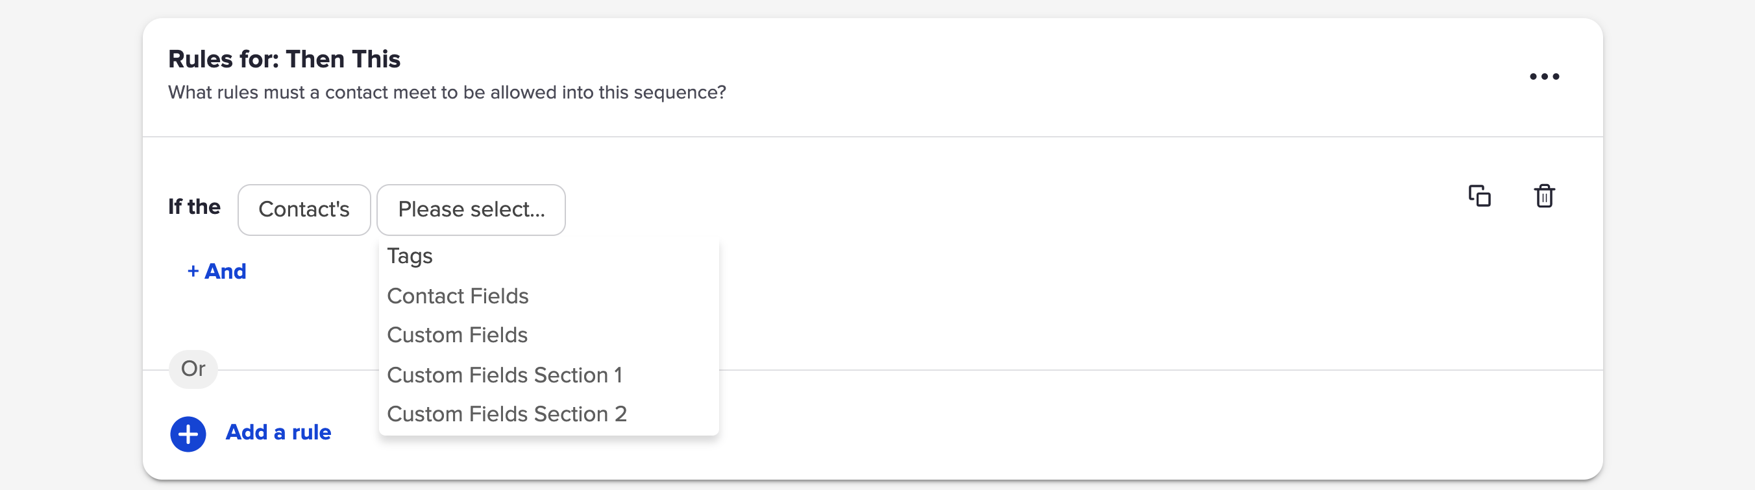Click the Or separator badge
The height and width of the screenshot is (490, 1755).
point(193,369)
